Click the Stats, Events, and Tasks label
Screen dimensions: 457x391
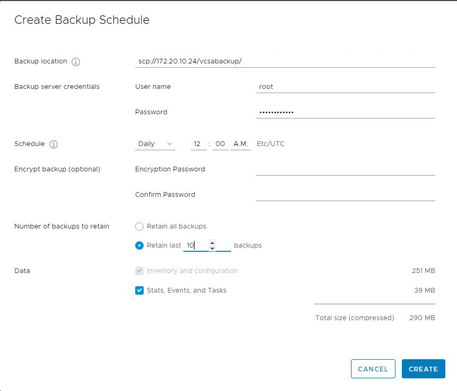pos(187,290)
